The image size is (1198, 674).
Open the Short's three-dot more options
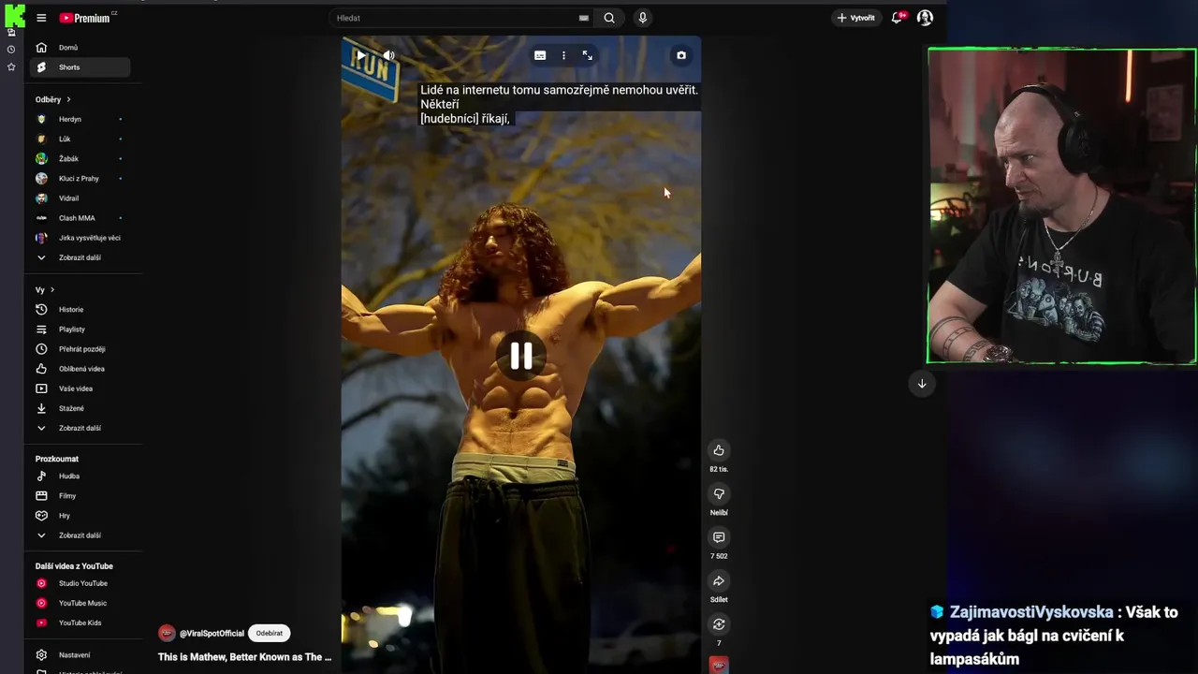(x=563, y=55)
